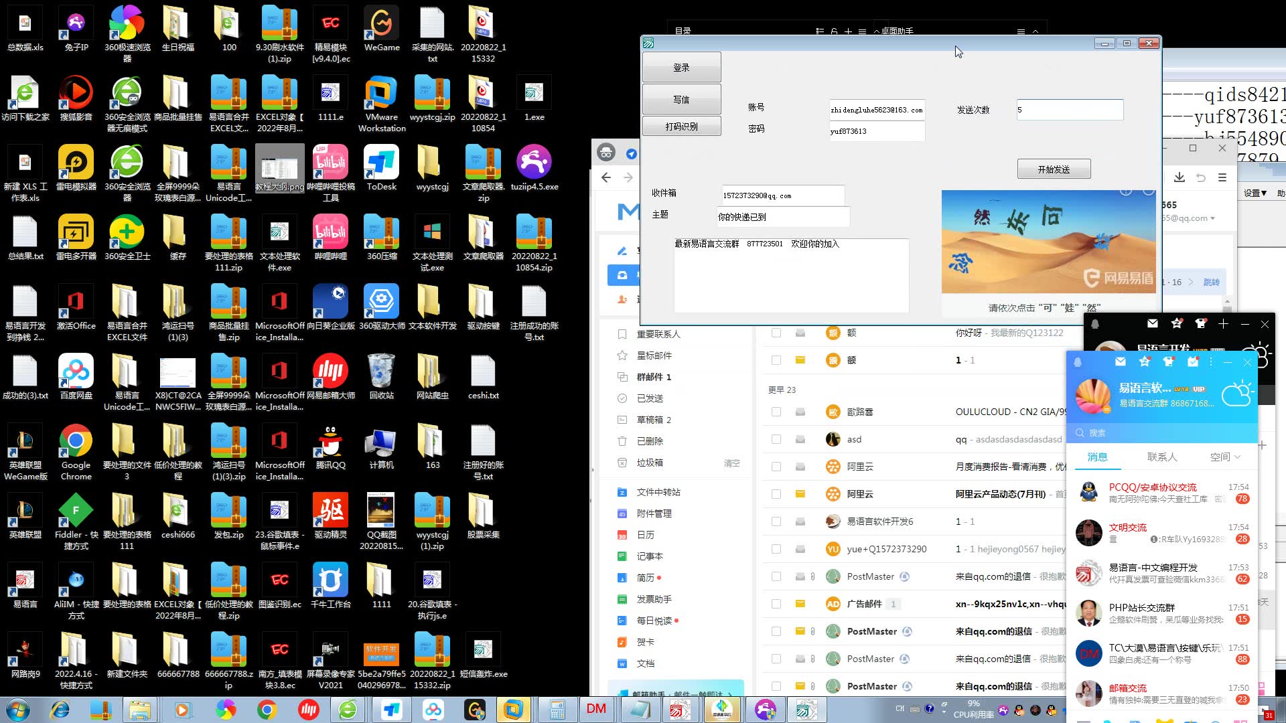Click the QQ profile avatar 易语言软...
The height and width of the screenshot is (723, 1286).
click(x=1092, y=396)
